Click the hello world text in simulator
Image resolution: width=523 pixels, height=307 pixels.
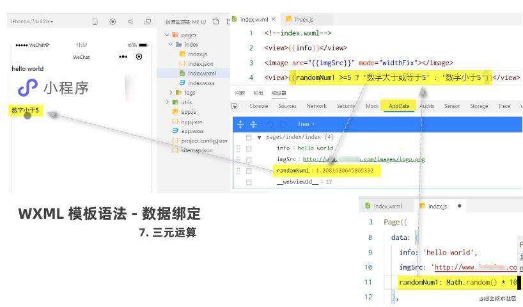pyautogui.click(x=27, y=68)
